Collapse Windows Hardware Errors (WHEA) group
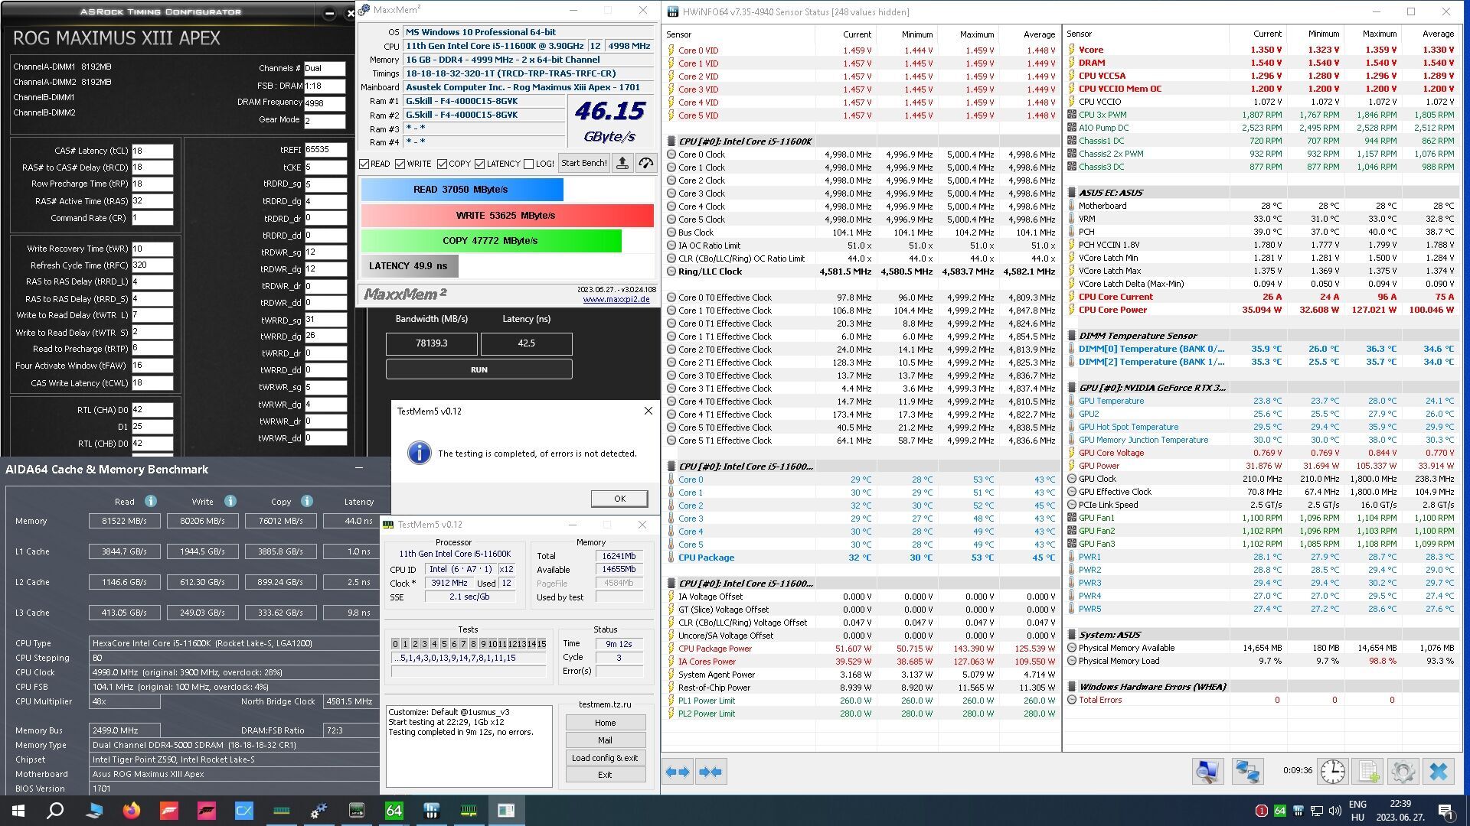 (1072, 687)
